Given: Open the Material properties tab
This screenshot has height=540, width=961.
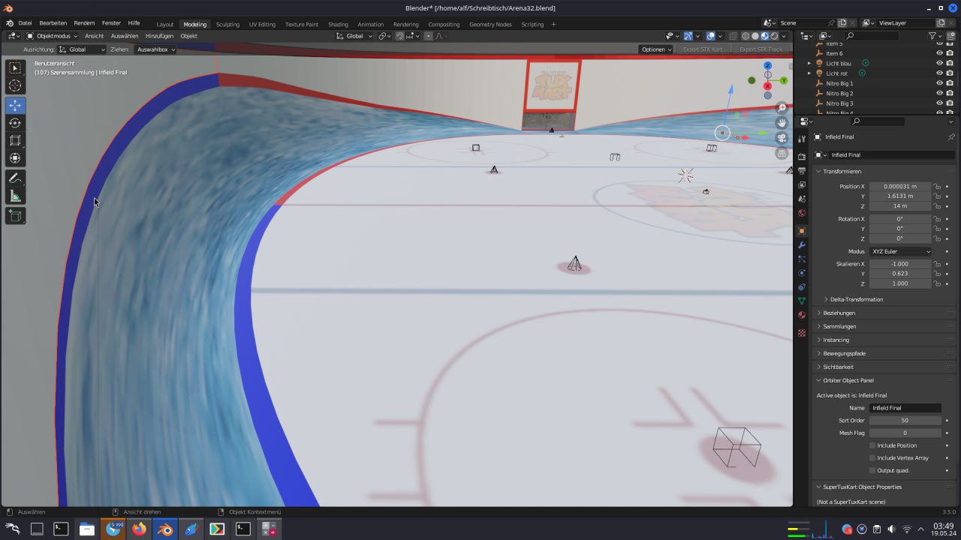Looking at the screenshot, I should (802, 315).
